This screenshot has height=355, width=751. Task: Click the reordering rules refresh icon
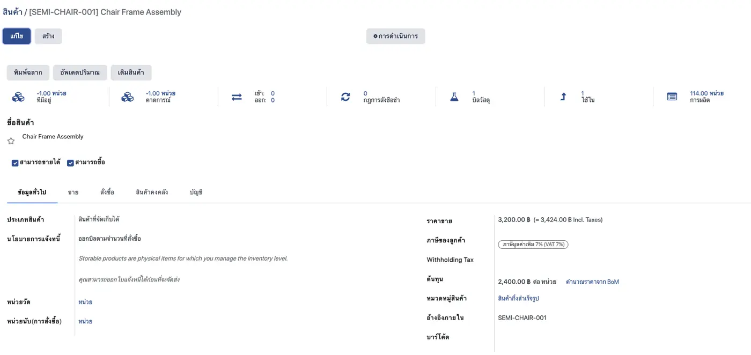[345, 97]
